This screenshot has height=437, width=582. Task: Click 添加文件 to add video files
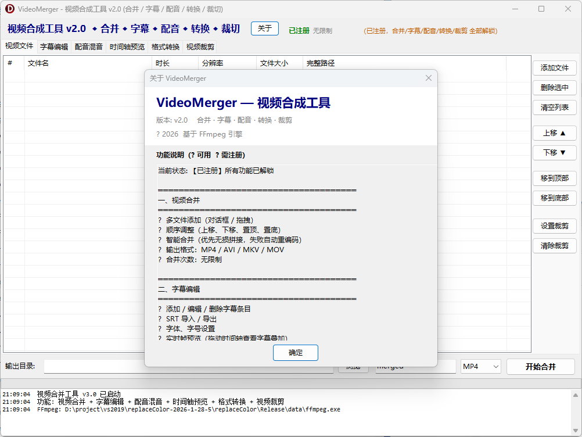554,68
